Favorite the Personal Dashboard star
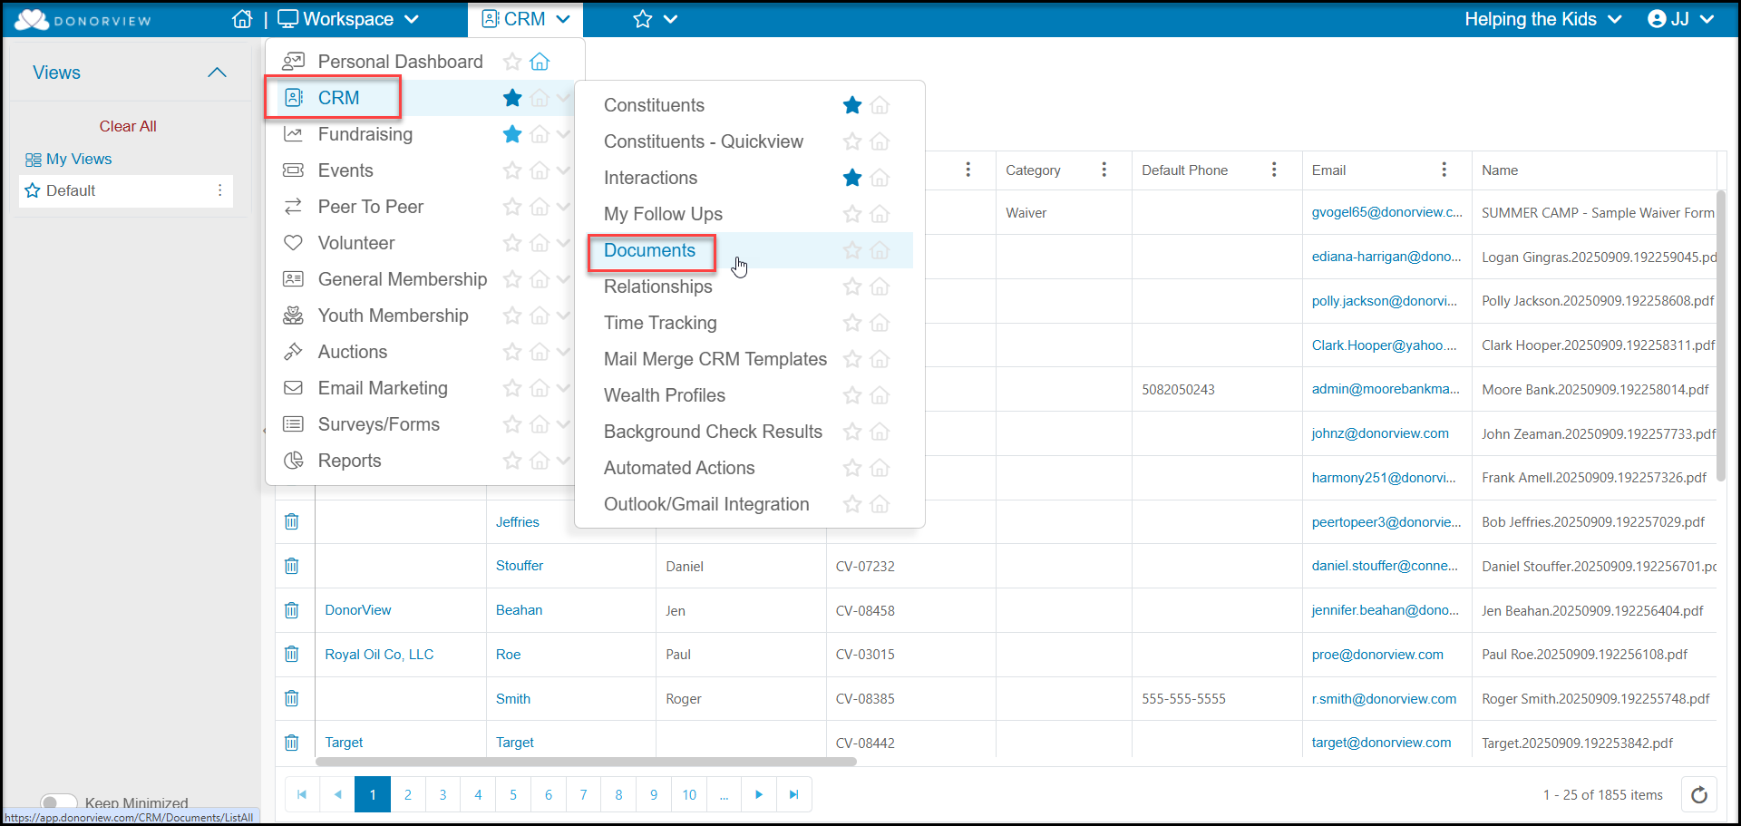Screen dimensions: 1741x826 [x=512, y=62]
